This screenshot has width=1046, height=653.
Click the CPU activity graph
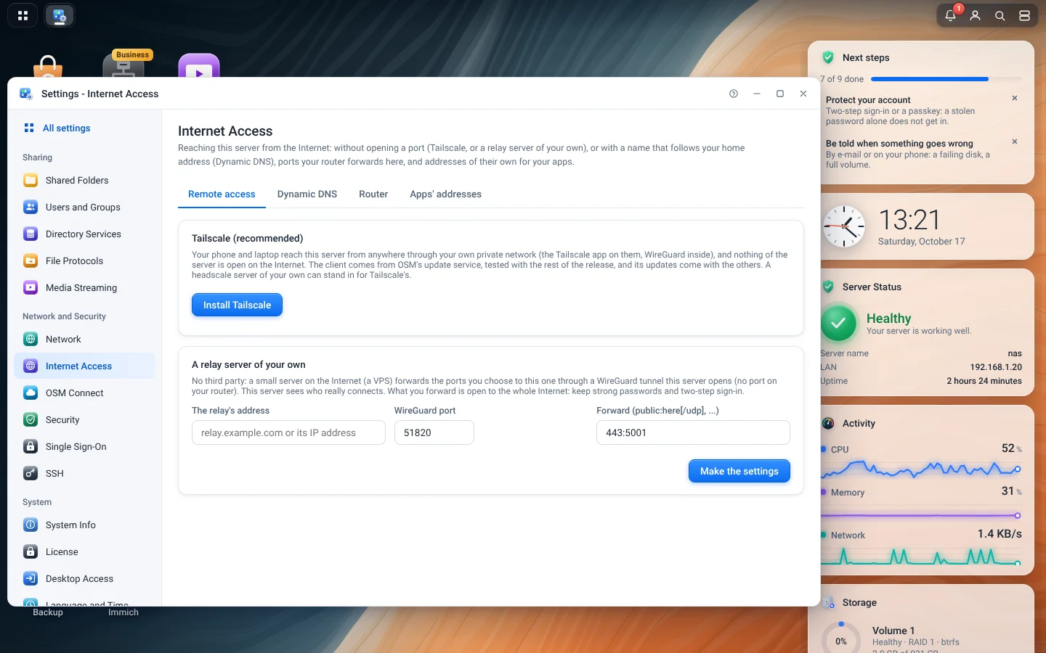coord(921,469)
